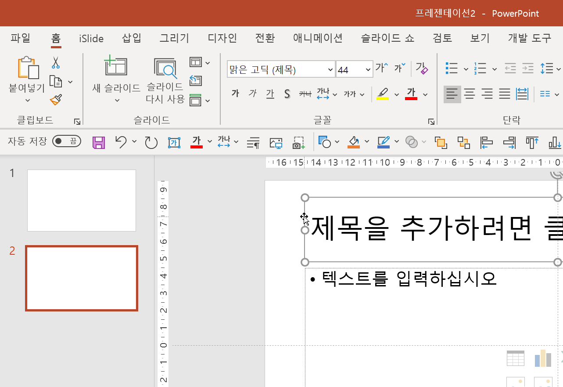Expand the 붙여넣기 paste options arrow
Screen dimensions: 563x387
[x=28, y=100]
